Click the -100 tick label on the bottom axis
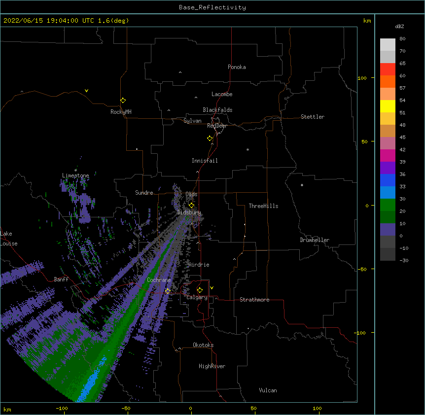Viewport: 425px width, 415px height. tap(62, 408)
